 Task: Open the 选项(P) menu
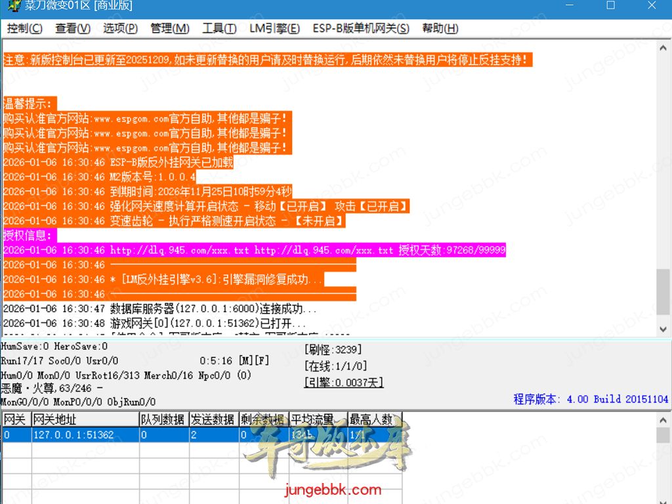click(120, 28)
